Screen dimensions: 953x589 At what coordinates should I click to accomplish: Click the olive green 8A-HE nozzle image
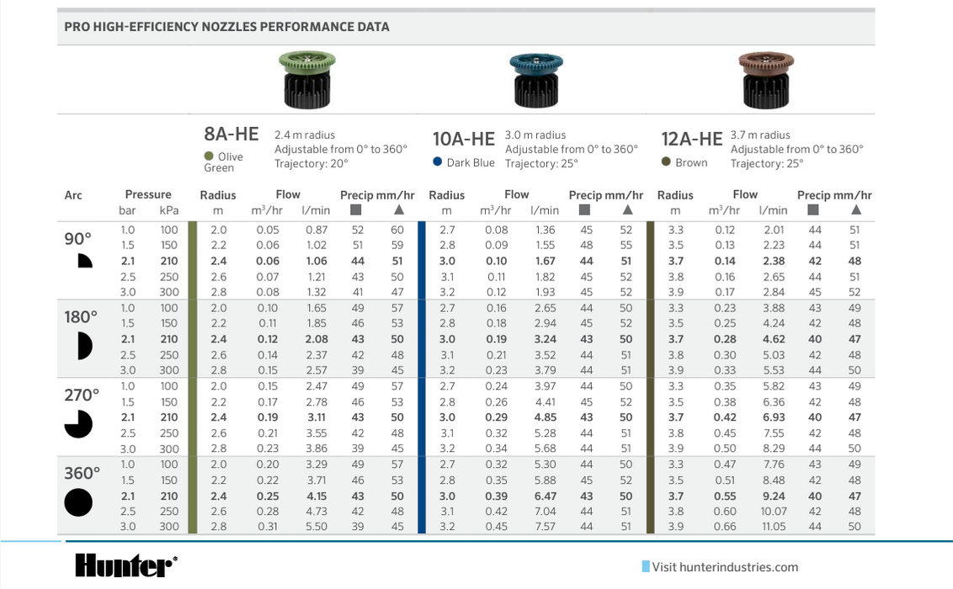pyautogui.click(x=306, y=78)
